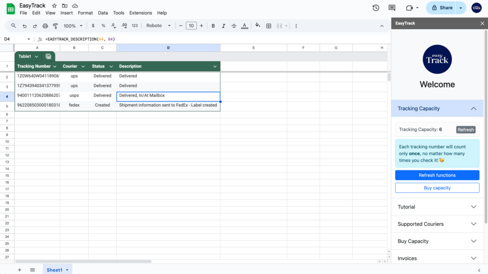Open Status column filter dropdown
This screenshot has height=274, width=488.
(x=111, y=66)
